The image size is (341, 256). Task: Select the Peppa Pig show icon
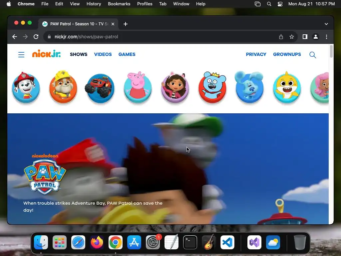138,88
